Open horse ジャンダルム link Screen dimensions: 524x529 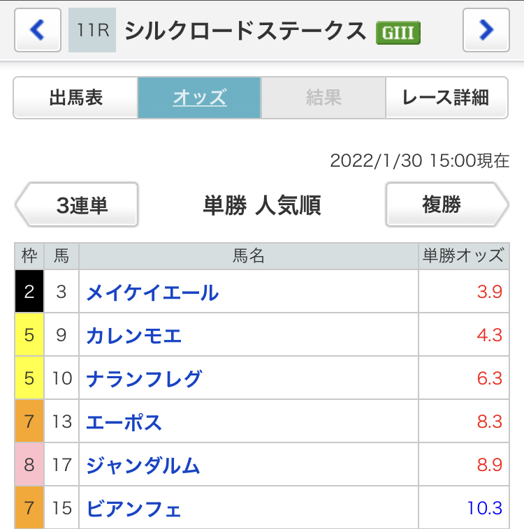click(x=143, y=465)
